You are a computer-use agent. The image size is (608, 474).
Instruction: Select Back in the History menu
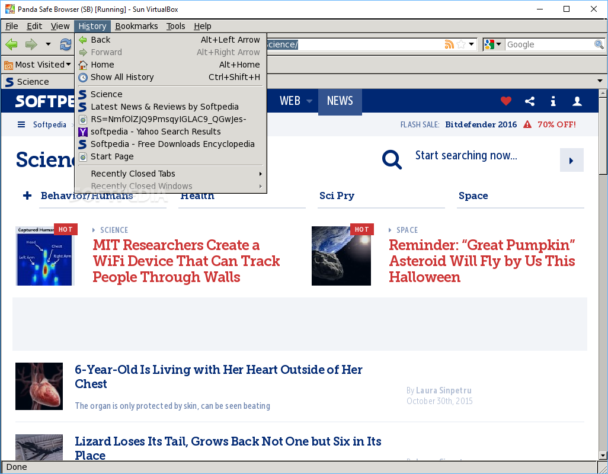tap(170, 40)
